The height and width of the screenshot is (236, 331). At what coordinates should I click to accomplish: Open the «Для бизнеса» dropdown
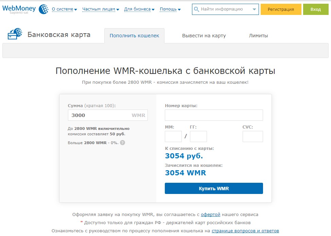tap(139, 9)
